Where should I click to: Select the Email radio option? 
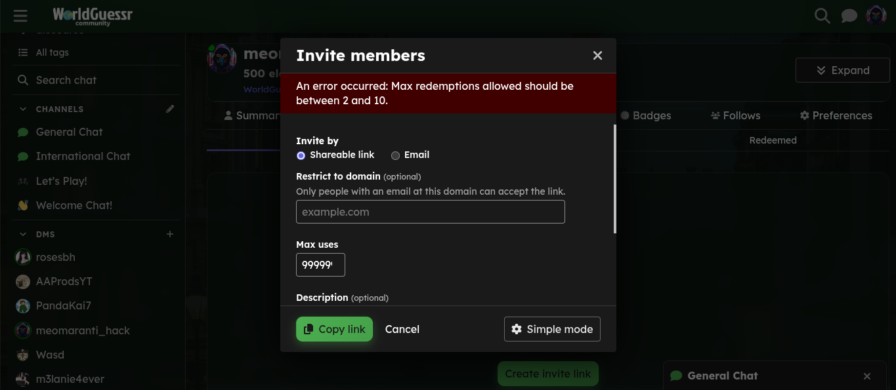click(395, 155)
